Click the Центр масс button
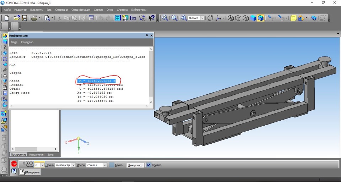 135,165
